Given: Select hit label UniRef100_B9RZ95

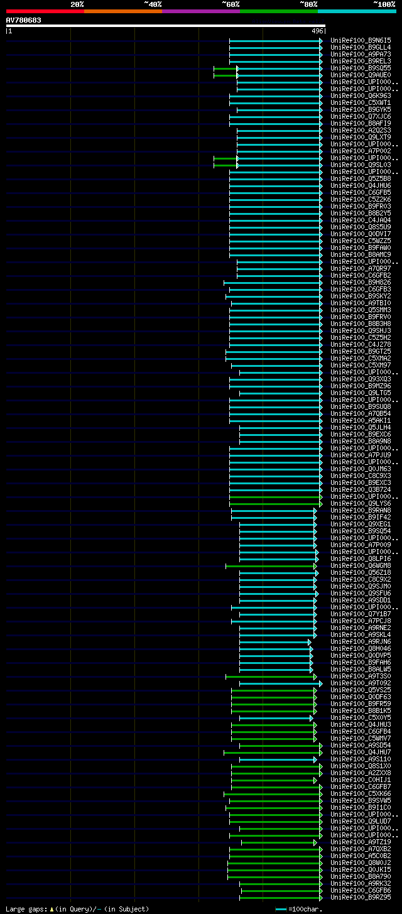Looking at the screenshot, I should pyautogui.click(x=361, y=897).
